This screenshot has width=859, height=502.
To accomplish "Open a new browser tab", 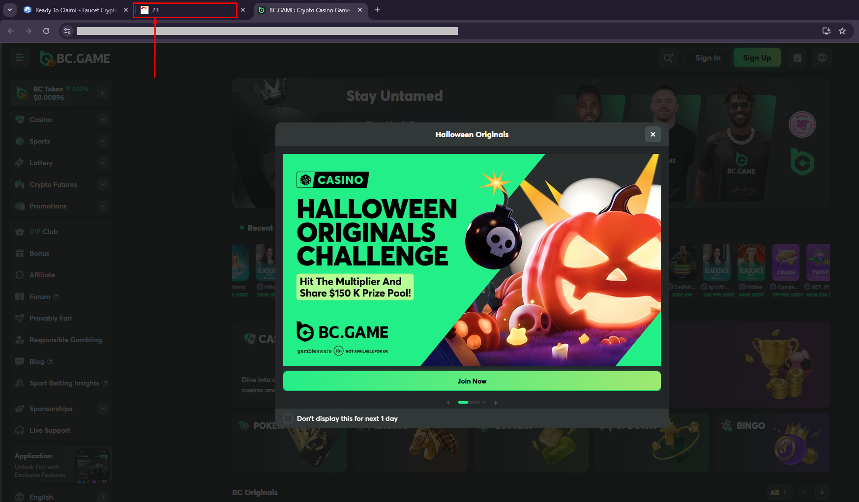I will click(378, 10).
